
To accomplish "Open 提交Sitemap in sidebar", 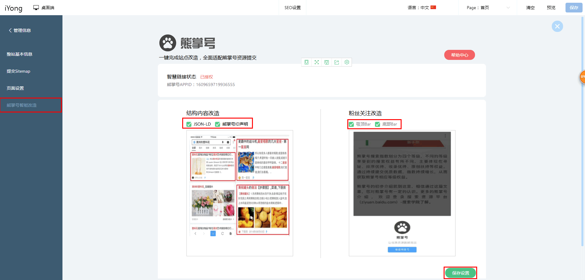I will pos(19,71).
